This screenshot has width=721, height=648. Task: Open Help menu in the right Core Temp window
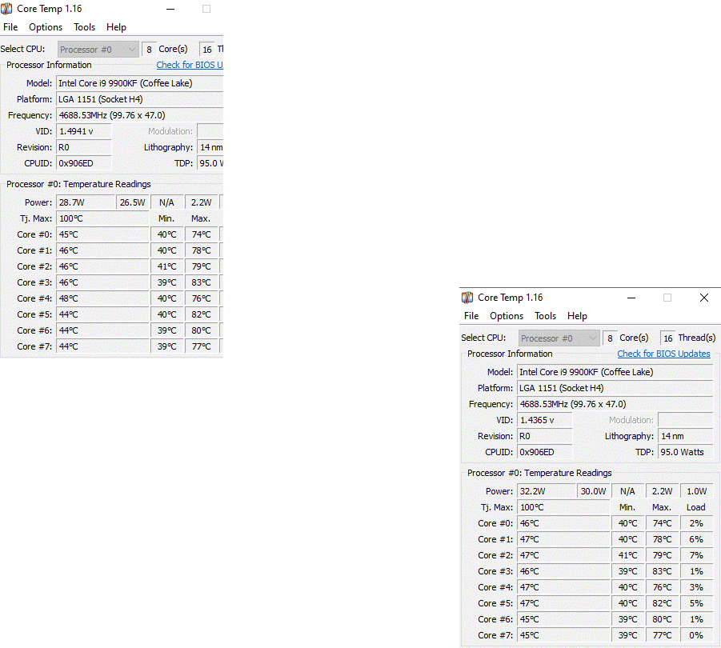click(577, 316)
